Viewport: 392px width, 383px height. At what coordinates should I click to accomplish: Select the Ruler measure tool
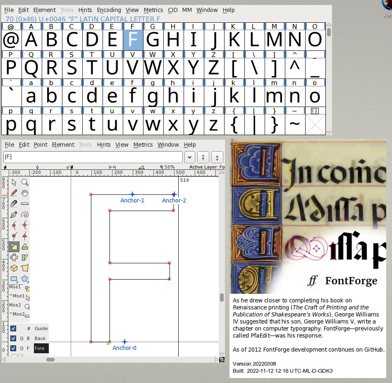25,204
